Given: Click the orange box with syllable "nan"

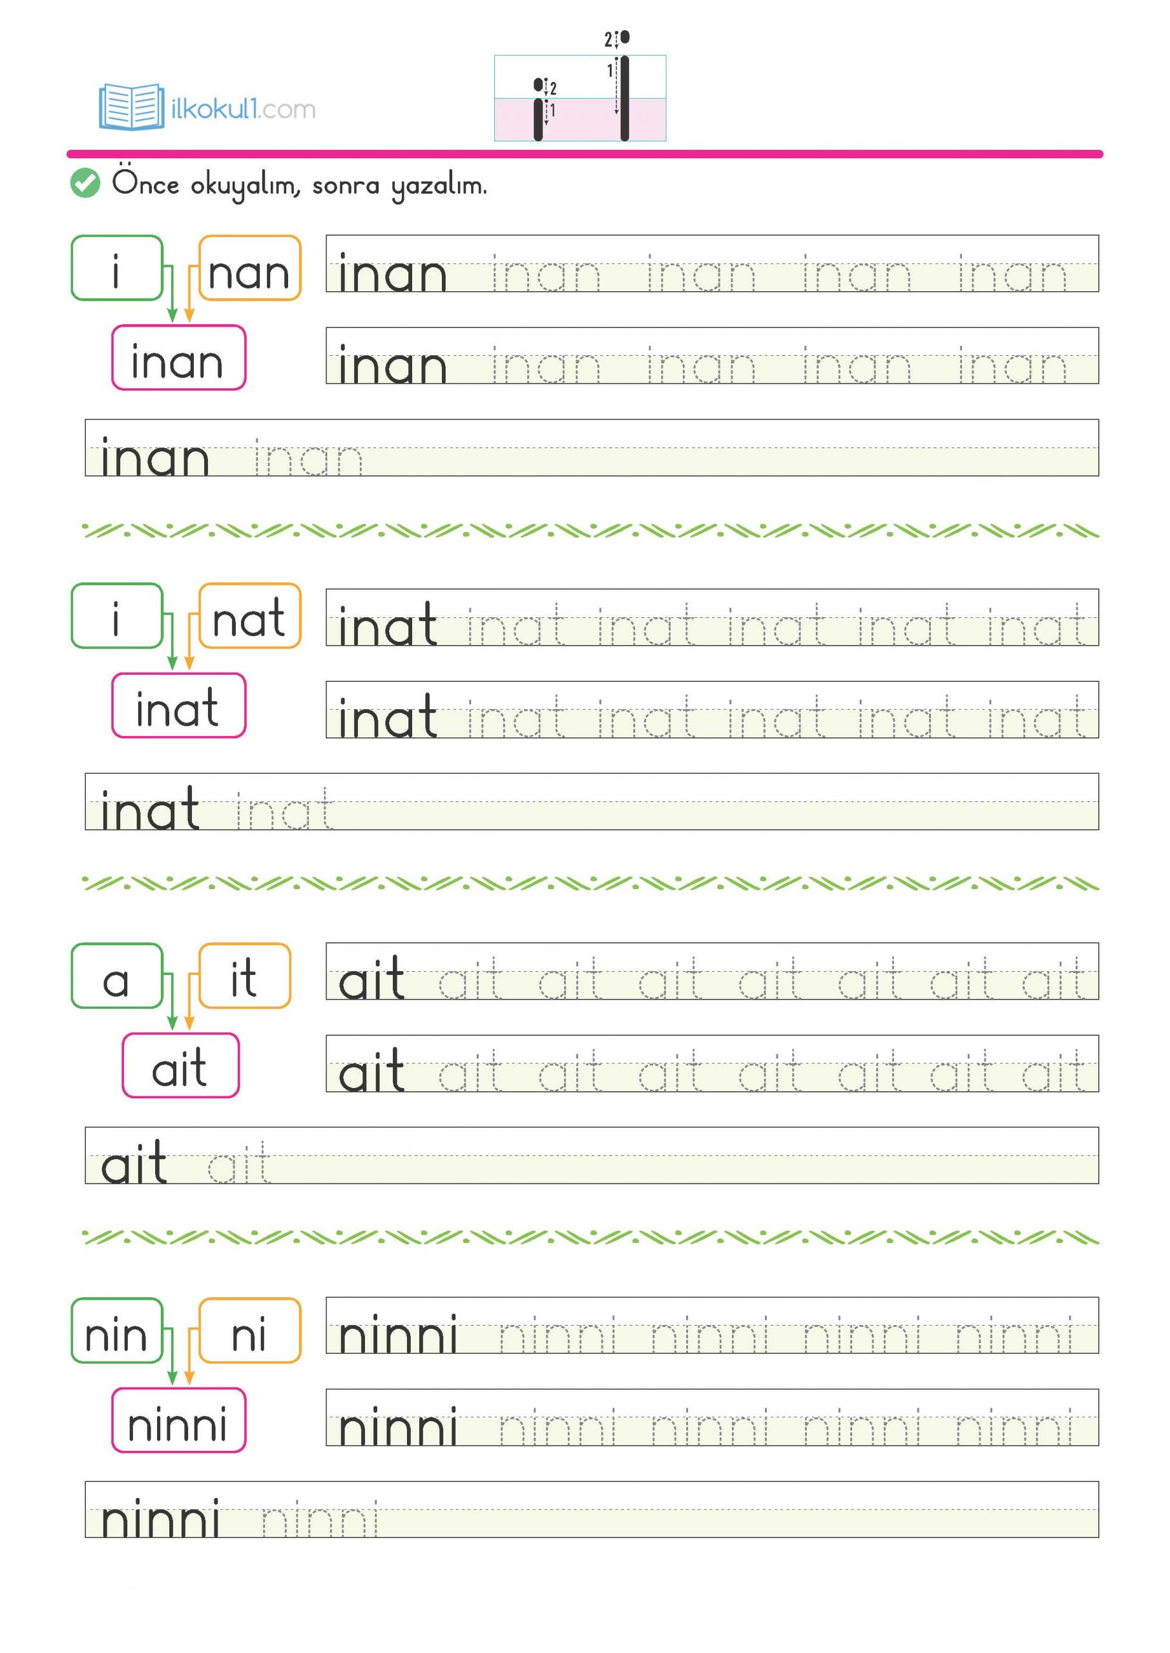Looking at the screenshot, I should coord(249,268).
